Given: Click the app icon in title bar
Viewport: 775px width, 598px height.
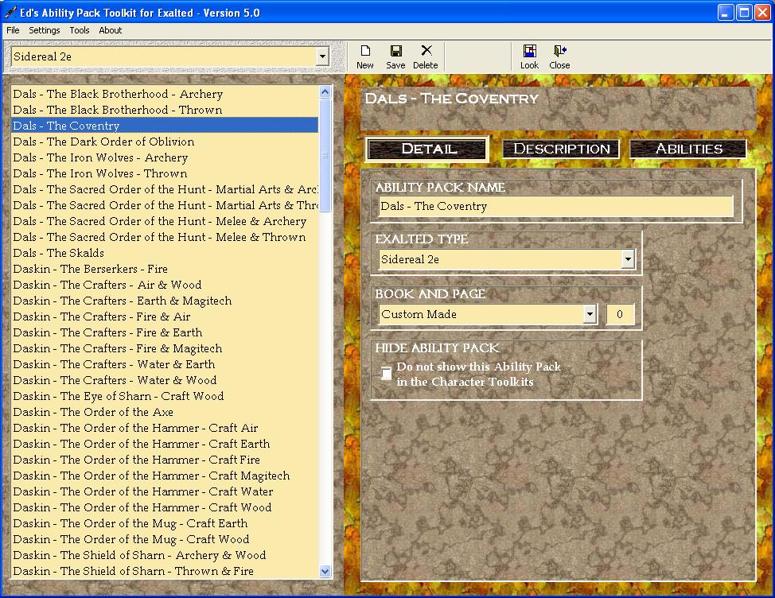Looking at the screenshot, I should tap(10, 13).
